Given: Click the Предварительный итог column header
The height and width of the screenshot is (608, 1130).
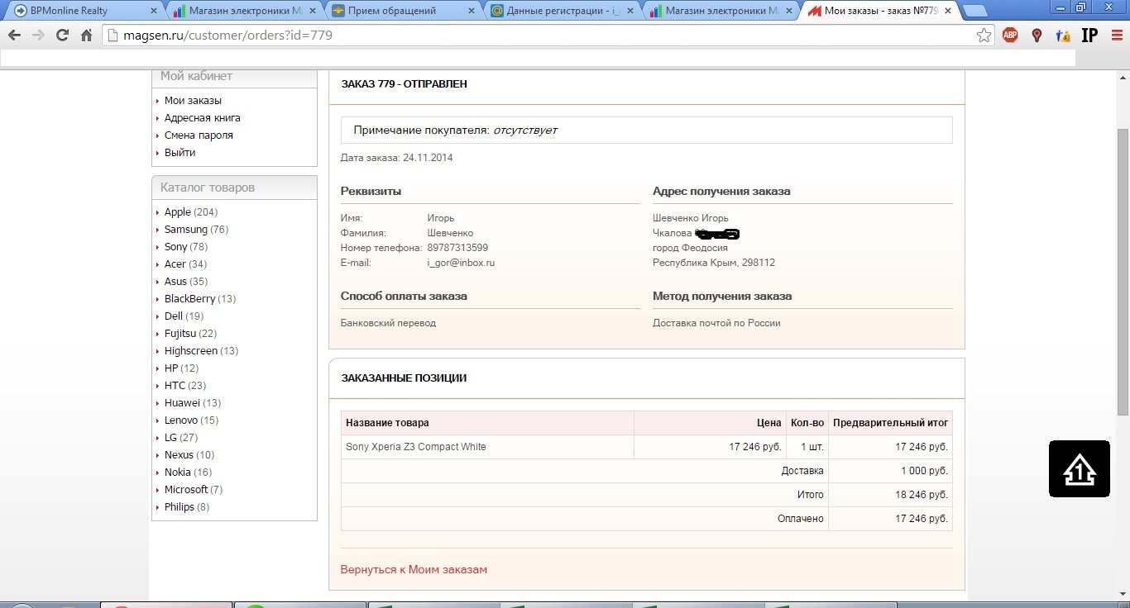Looking at the screenshot, I should pos(890,423).
